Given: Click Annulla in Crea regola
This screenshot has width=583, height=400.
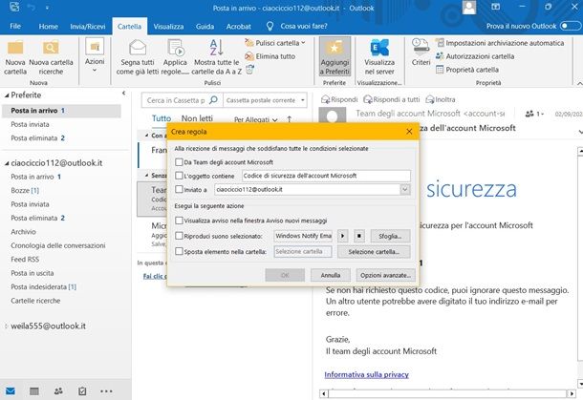Looking at the screenshot, I should coord(331,275).
